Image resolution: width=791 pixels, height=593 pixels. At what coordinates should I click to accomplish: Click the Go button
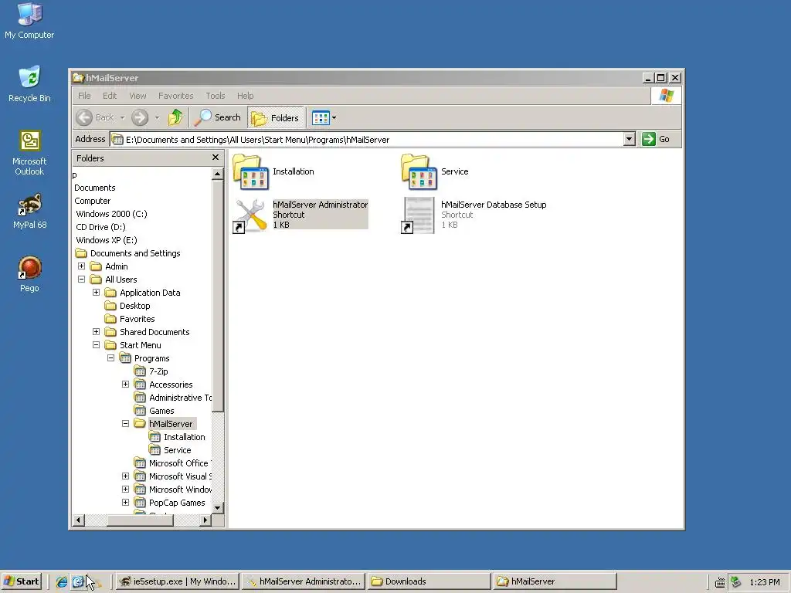click(x=656, y=139)
